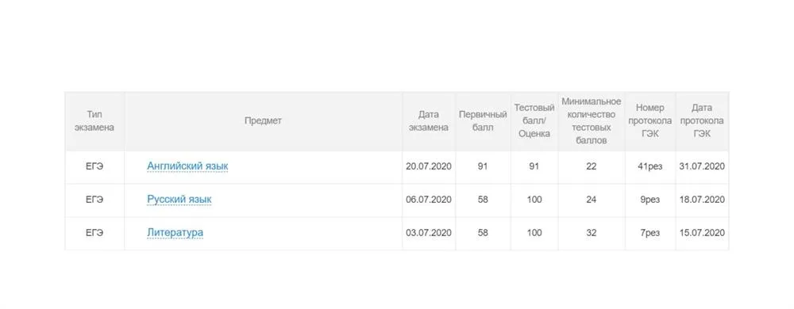Click protocol number 7рез

coord(650,233)
